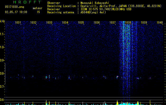
Task: Click the meteor label
Action: click(x=37, y=8)
